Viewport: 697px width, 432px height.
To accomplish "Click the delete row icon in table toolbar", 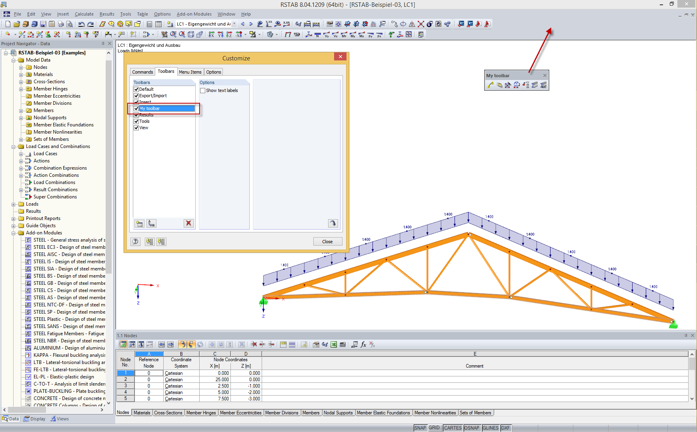I will click(254, 344).
